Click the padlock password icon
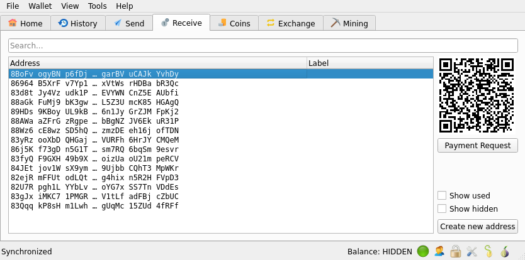 coord(456,251)
